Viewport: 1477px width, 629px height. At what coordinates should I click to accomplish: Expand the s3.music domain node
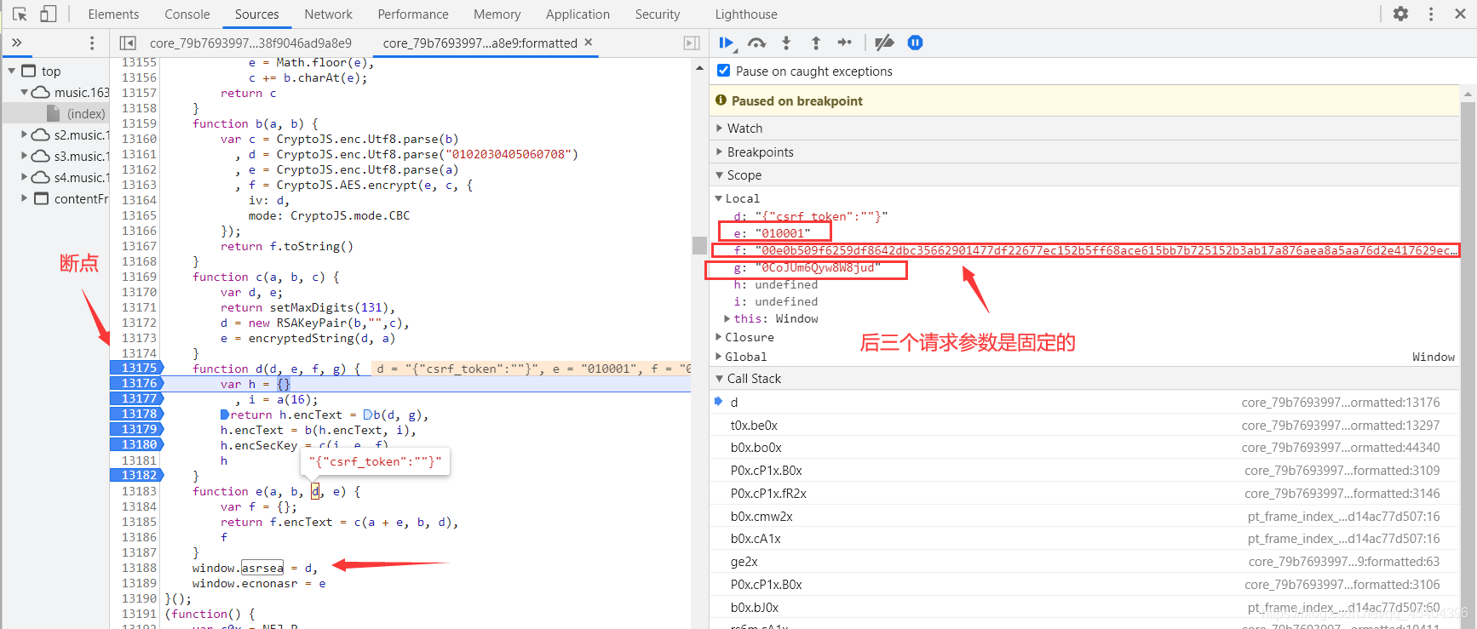(25, 156)
